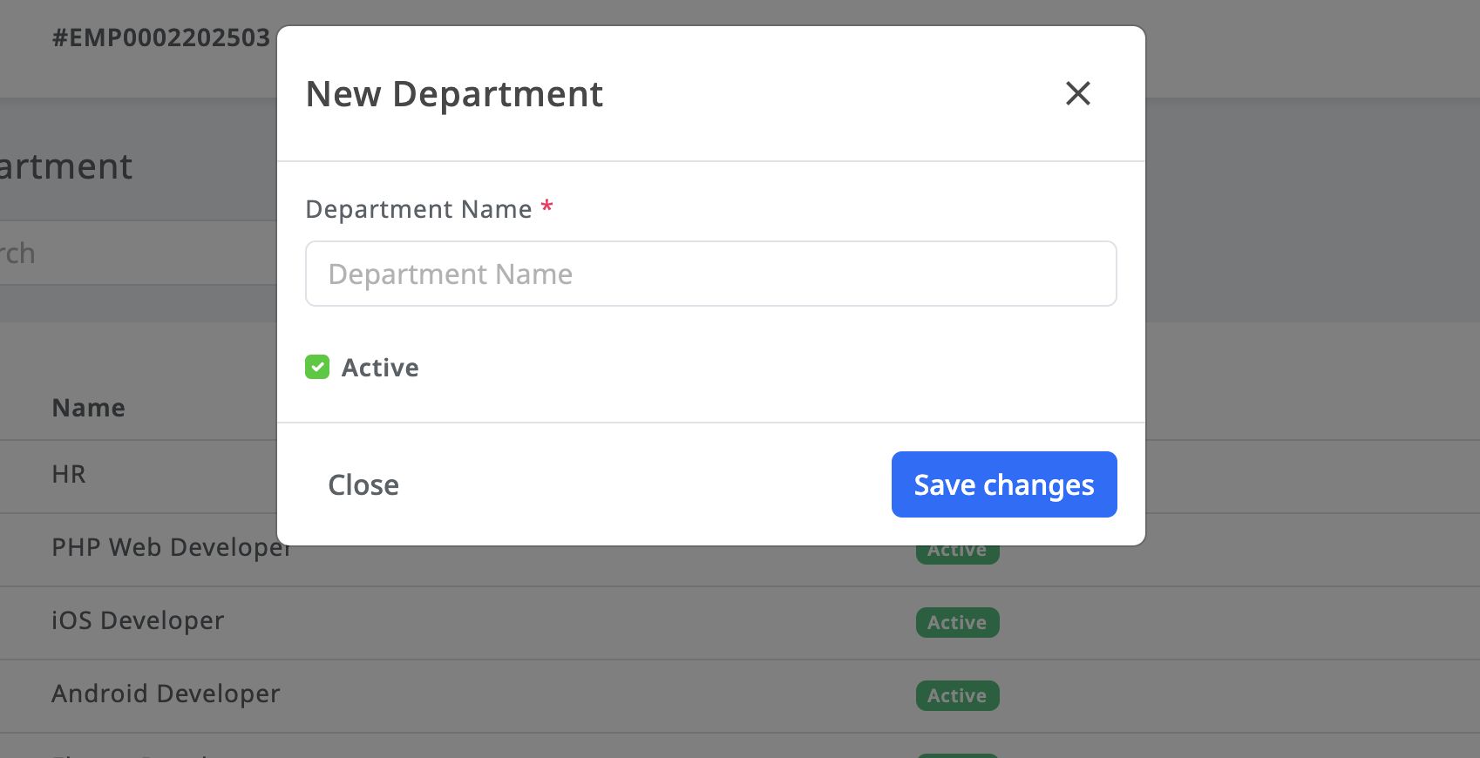
Task: Toggle the green Active checkbox
Action: tap(317, 367)
